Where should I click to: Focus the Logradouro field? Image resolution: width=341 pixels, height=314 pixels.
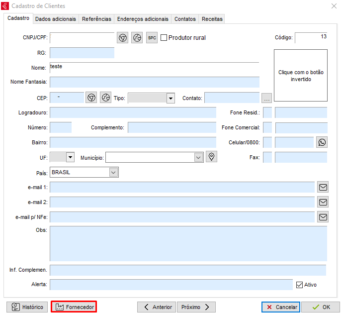[133, 112]
